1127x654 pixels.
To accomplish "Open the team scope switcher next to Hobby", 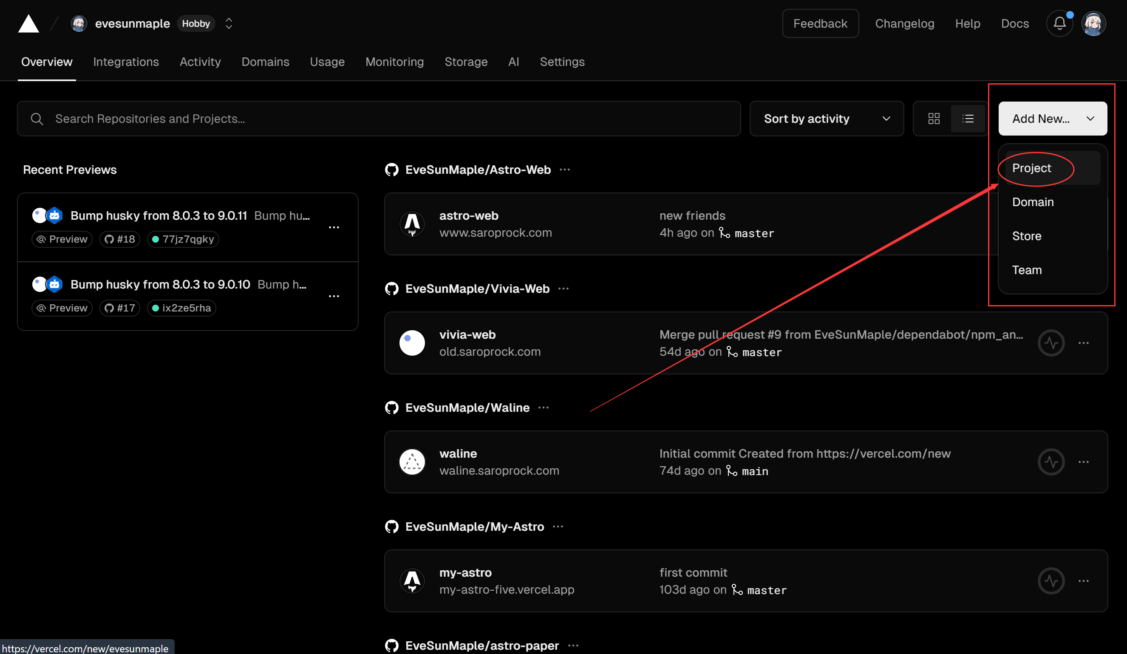I will tap(229, 24).
